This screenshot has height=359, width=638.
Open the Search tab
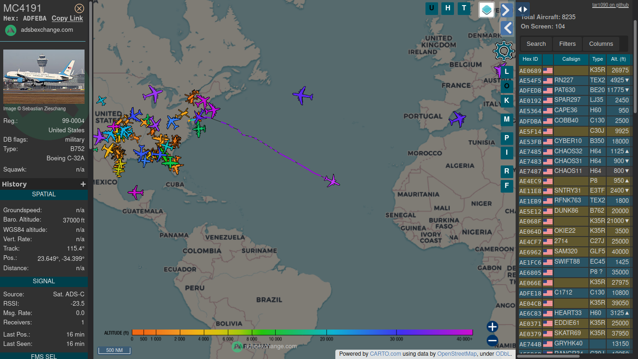536,44
